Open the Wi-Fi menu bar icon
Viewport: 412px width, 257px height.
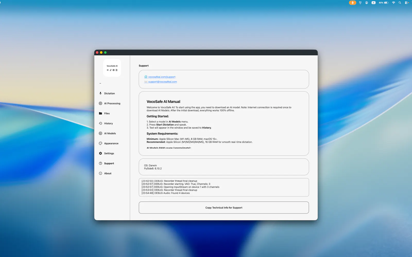click(x=393, y=3)
